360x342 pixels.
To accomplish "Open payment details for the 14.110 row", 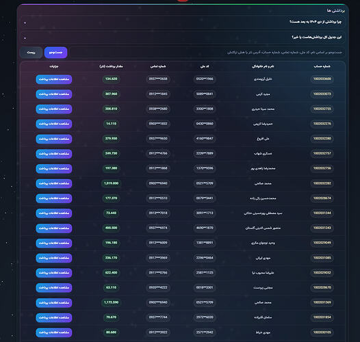I will [54, 124].
